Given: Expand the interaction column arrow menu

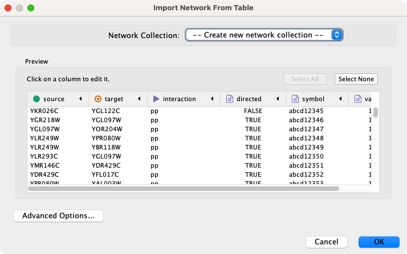Looking at the screenshot, I should [x=212, y=99].
